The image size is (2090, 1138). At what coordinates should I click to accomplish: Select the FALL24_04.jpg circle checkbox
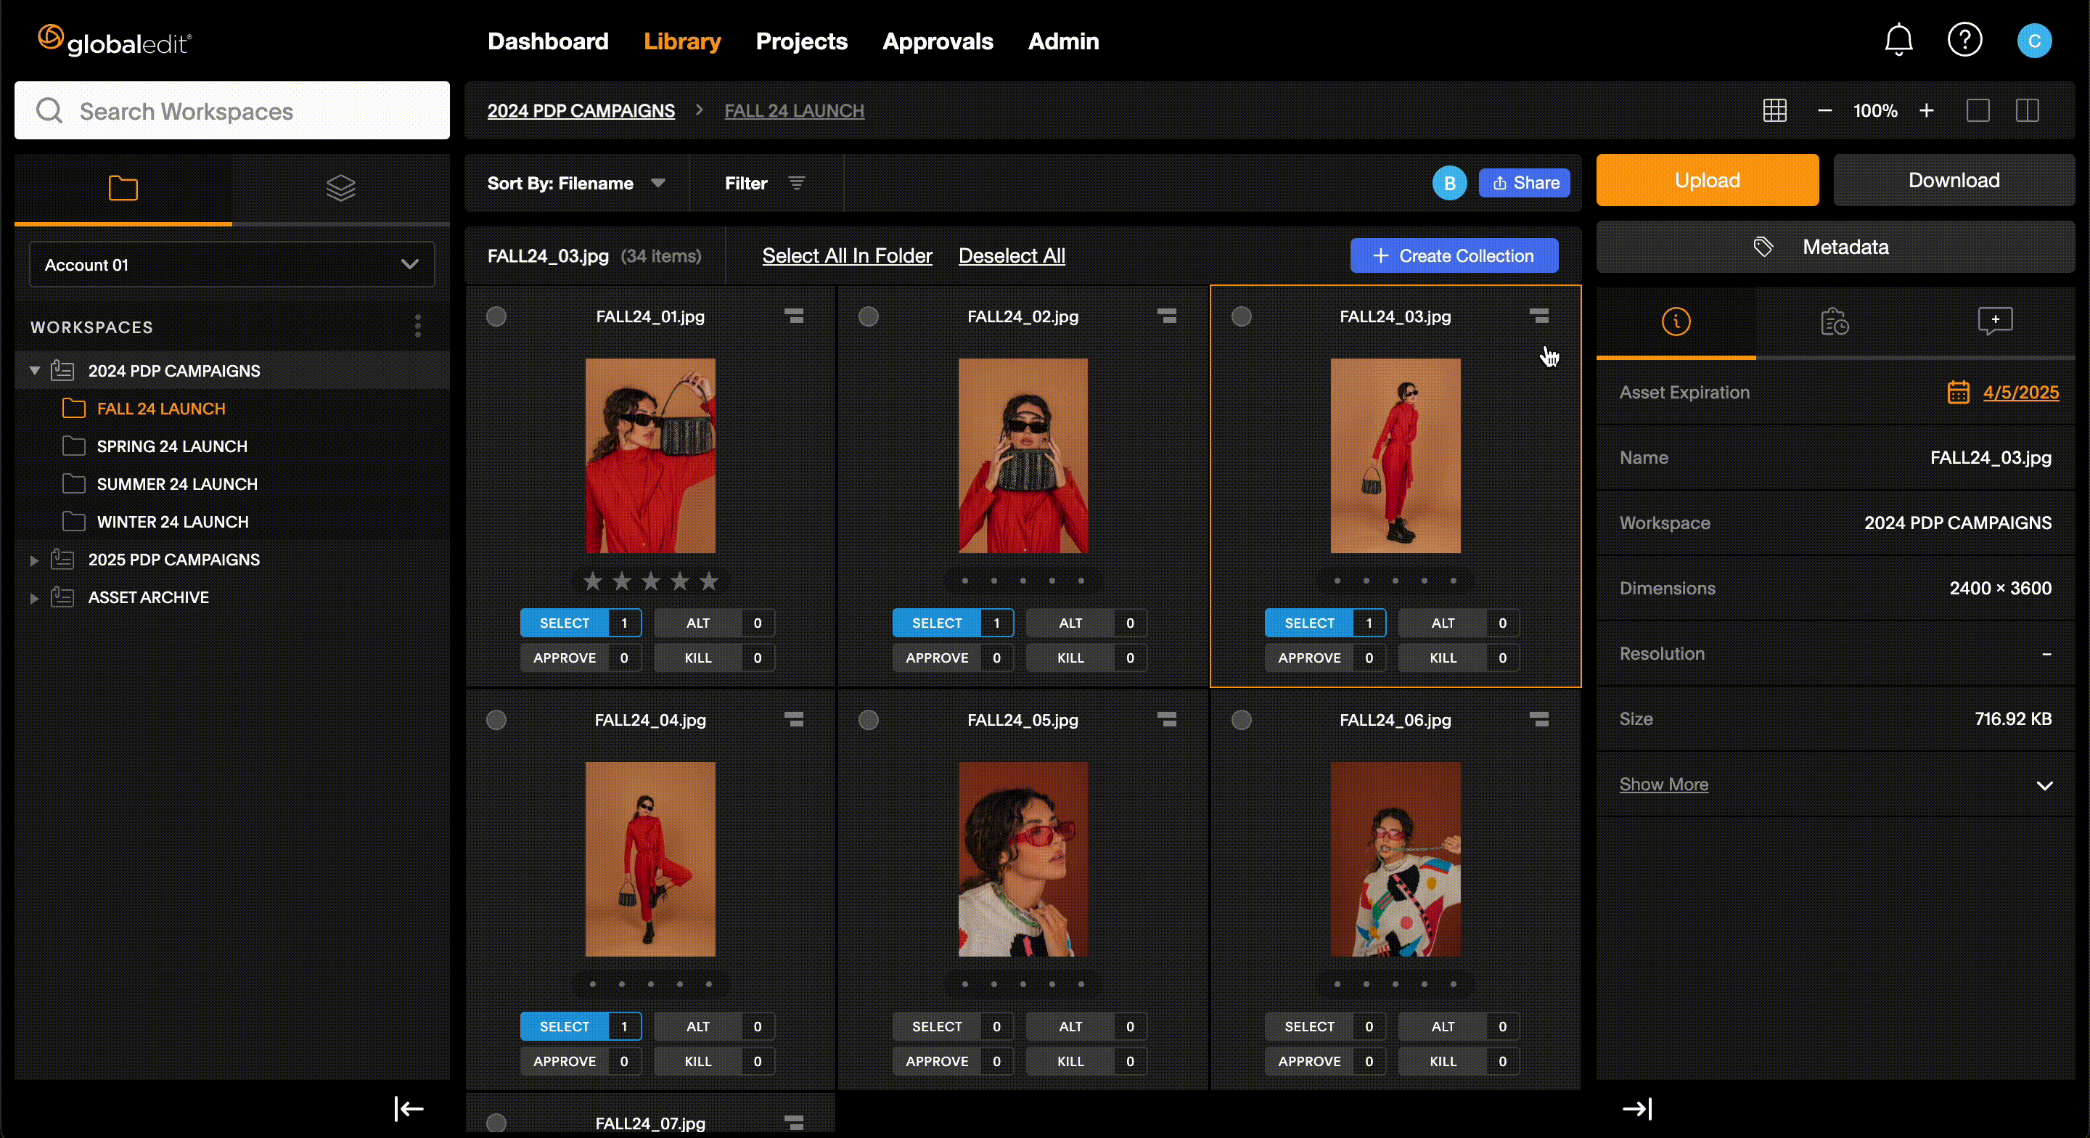496,719
